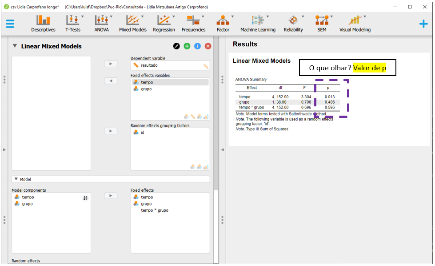Click the Reliability module icon

tap(293, 24)
